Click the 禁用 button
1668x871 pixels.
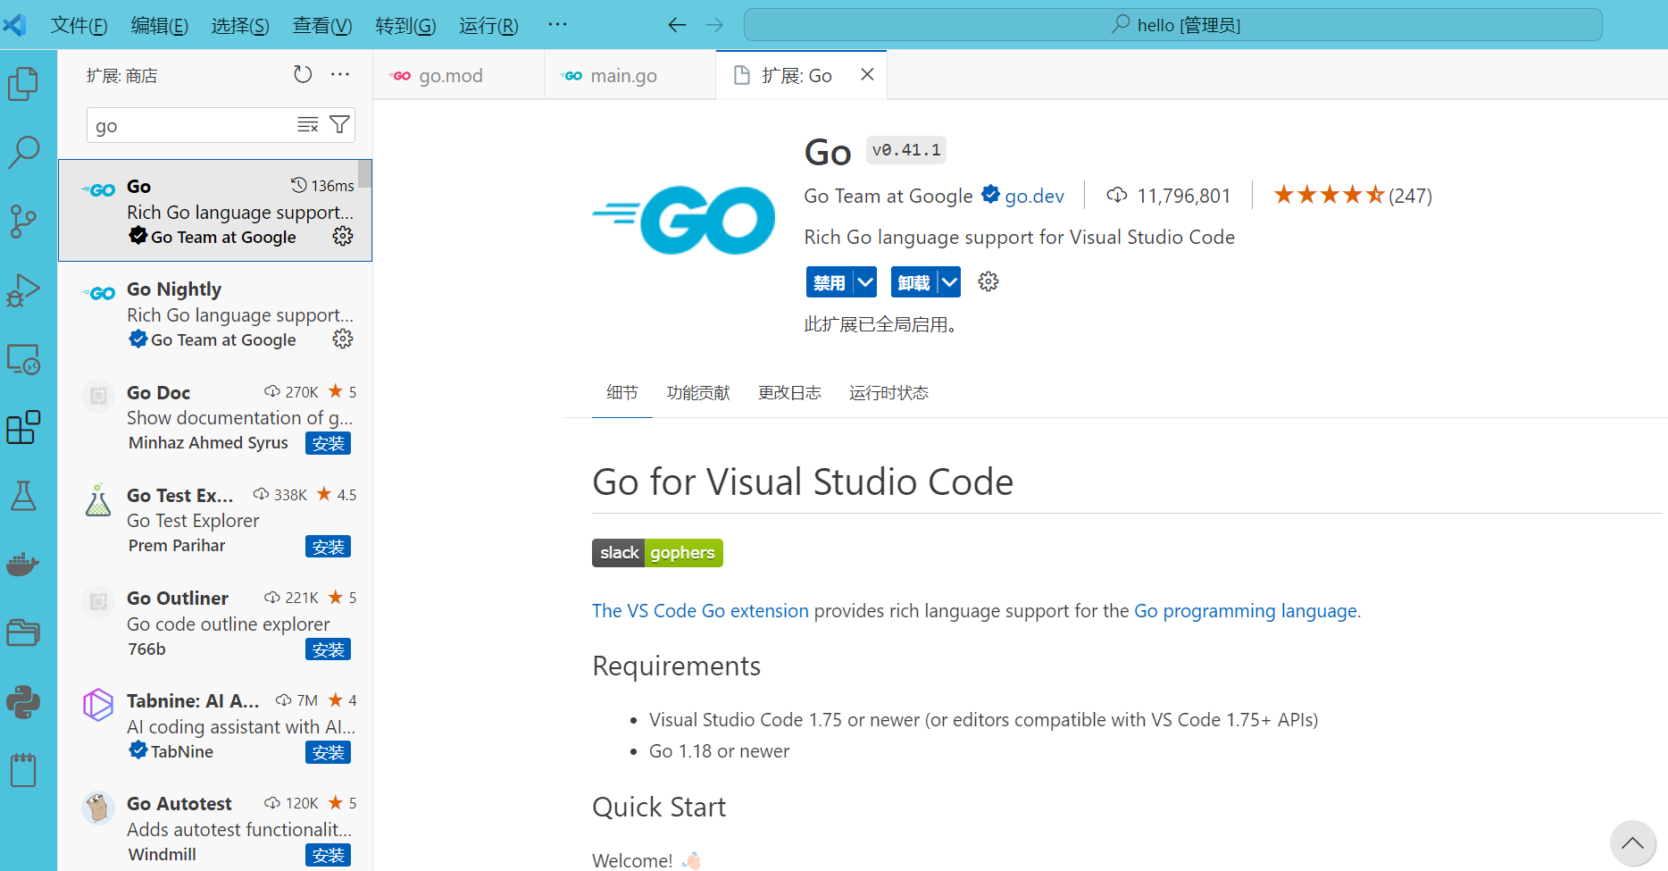tap(830, 282)
